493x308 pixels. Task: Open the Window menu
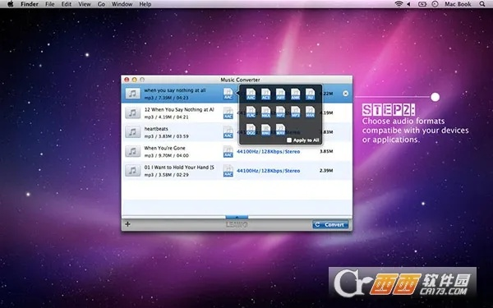(x=122, y=4)
